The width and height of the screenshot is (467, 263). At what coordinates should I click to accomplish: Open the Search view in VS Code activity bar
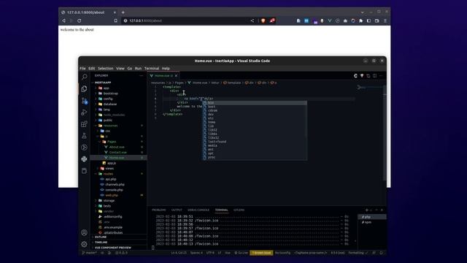click(x=85, y=77)
